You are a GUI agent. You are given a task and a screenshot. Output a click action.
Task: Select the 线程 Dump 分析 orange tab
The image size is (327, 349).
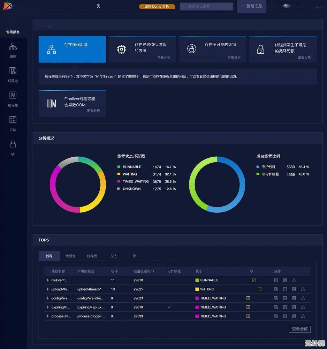[x=157, y=6]
